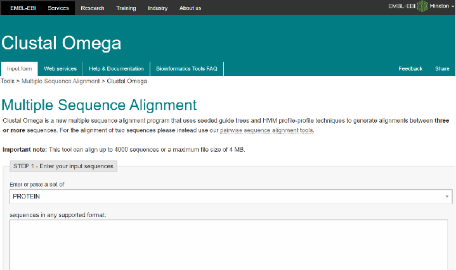The image size is (456, 270).
Task: Open the Training menu
Action: click(x=126, y=8)
